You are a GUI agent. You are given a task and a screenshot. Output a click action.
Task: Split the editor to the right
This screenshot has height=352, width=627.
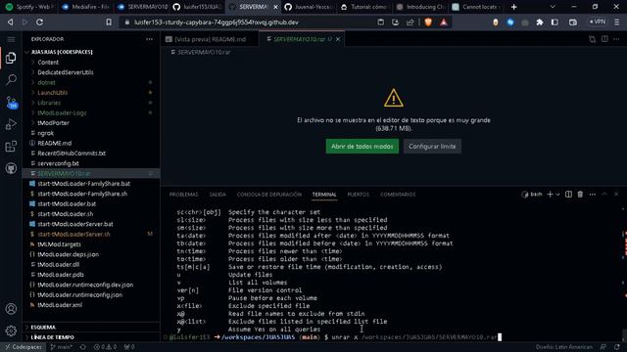tap(604, 39)
